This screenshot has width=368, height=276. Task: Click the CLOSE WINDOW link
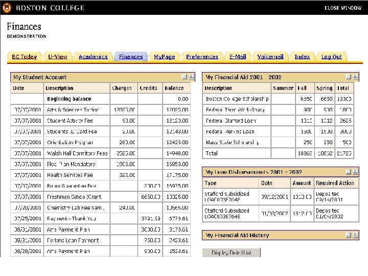[343, 8]
